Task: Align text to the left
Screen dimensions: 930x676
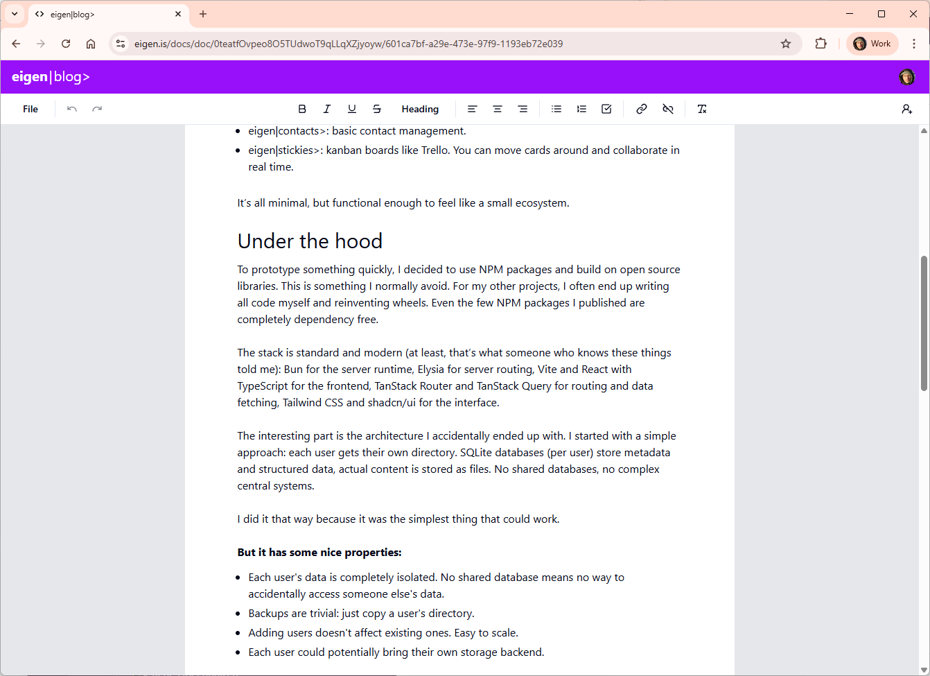Action: coord(472,109)
